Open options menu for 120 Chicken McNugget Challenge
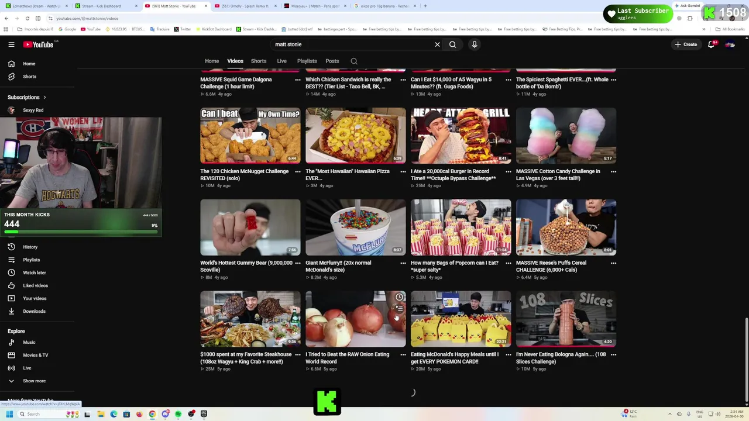 298,171
